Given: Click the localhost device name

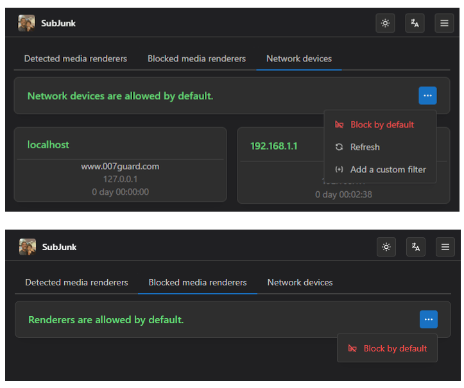Looking at the screenshot, I should (x=48, y=145).
